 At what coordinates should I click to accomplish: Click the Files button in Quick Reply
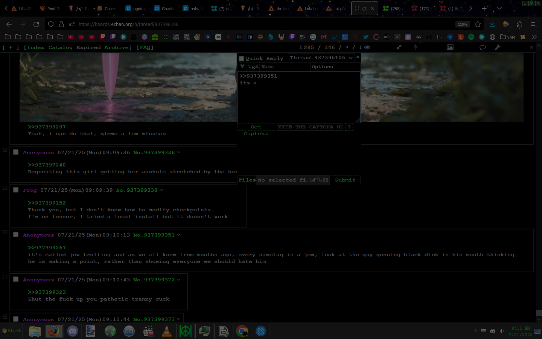pos(247,180)
